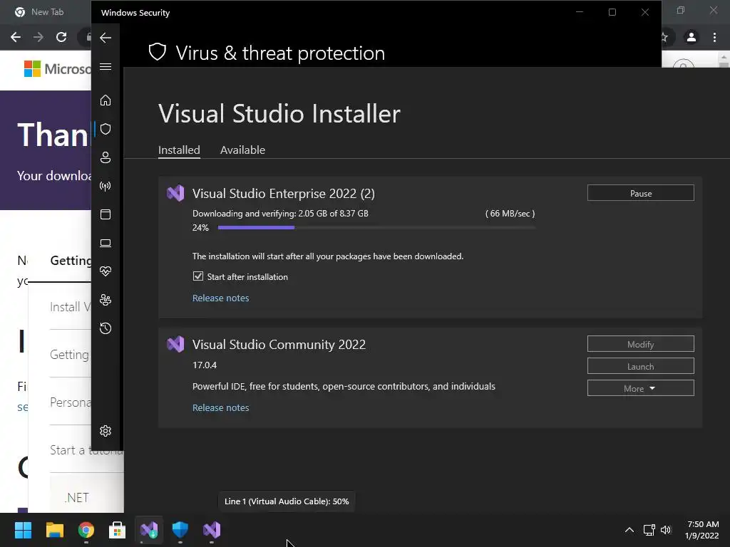Expand the Windows Security hamburger menu
Image resolution: width=730 pixels, height=547 pixels.
pyautogui.click(x=106, y=67)
